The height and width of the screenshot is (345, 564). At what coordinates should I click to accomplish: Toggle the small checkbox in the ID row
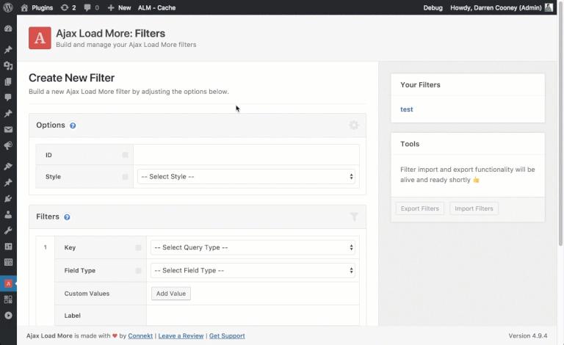125,155
